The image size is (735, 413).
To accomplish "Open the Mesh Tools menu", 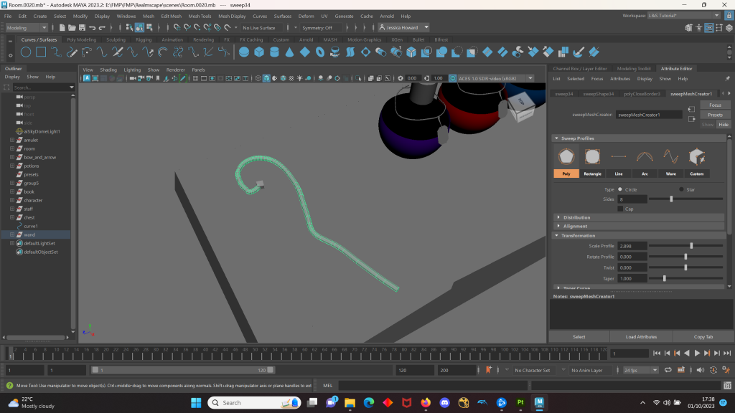I will [x=200, y=15].
